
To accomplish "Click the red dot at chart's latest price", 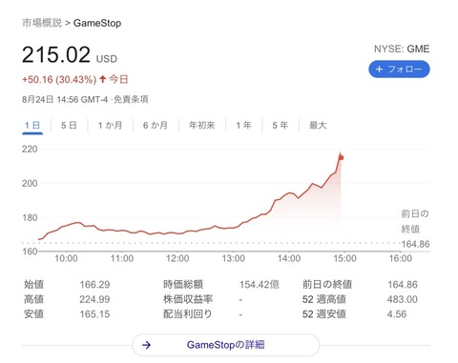I will 342,157.
